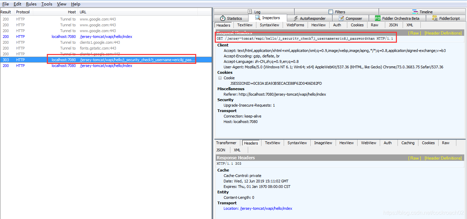
Task: Open the AutoResponder tab
Action: [309, 18]
